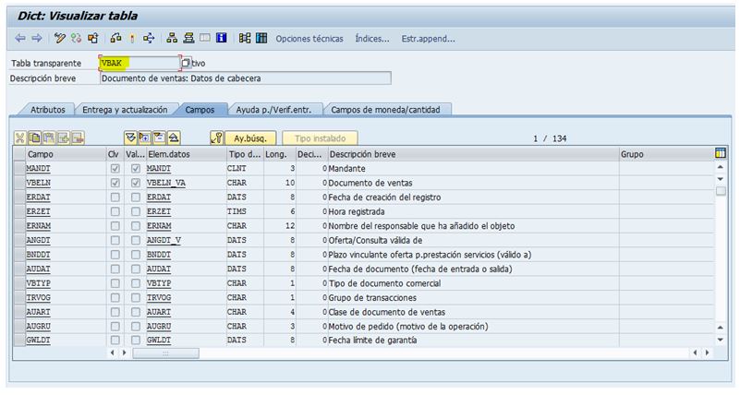Image resolution: width=740 pixels, height=395 pixels.
Task: Switch to the Atributos tab
Action: coord(47,109)
